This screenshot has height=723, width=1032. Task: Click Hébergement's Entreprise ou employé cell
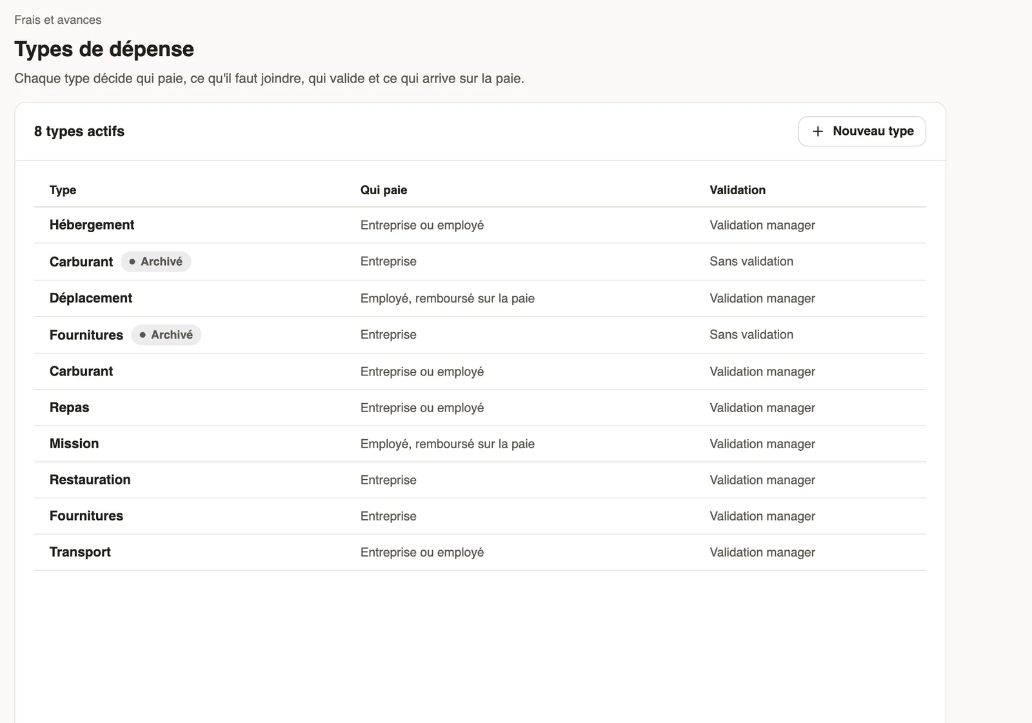point(422,225)
